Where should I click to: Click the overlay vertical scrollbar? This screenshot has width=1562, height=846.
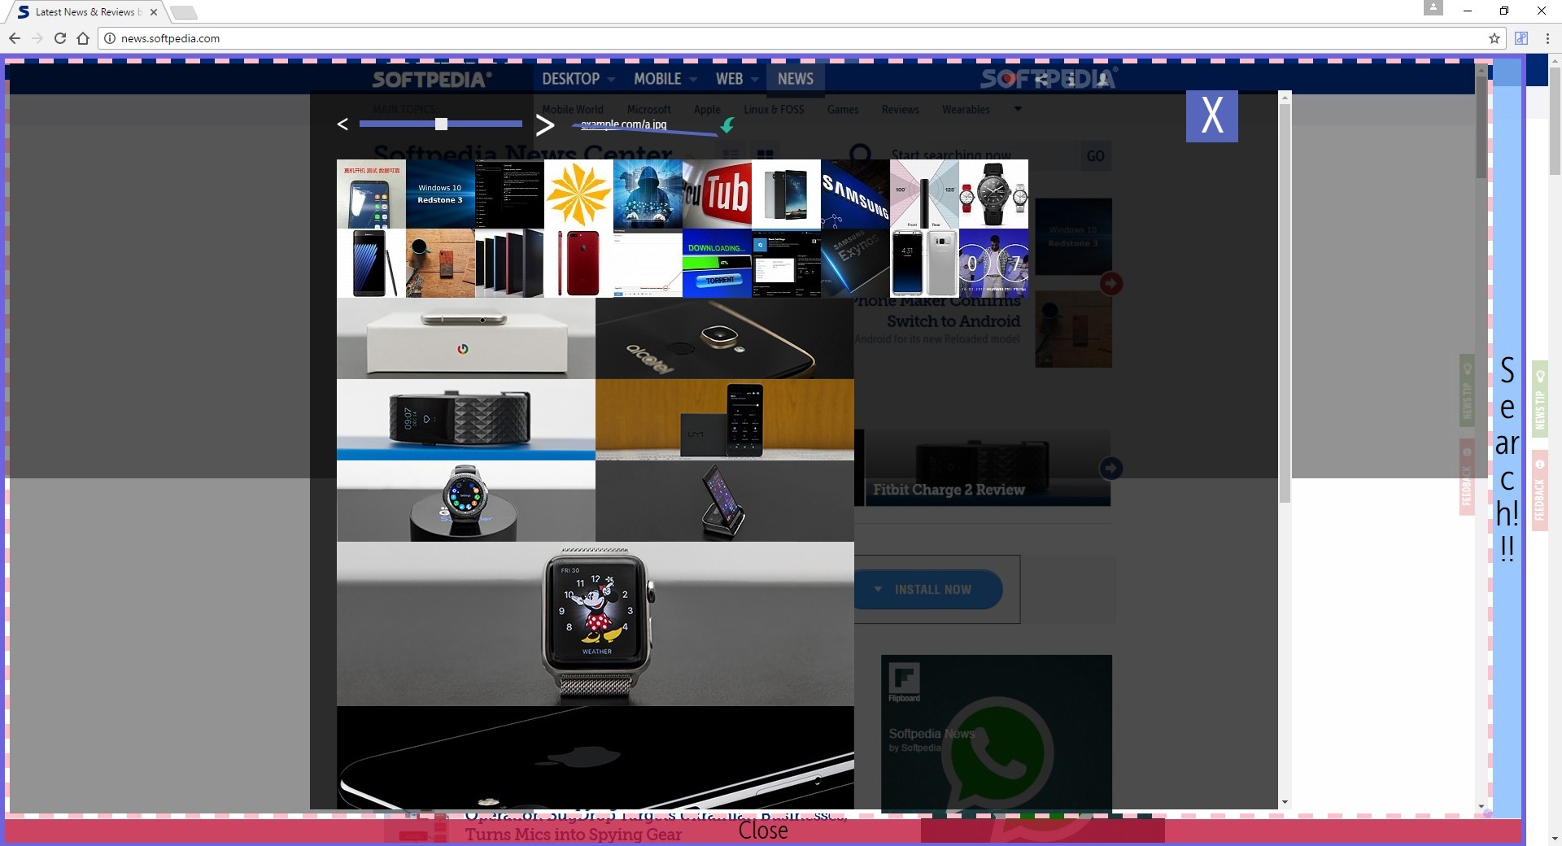[1285, 303]
